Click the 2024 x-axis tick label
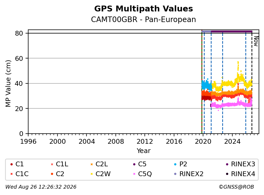The width and height of the screenshot is (264, 195). click(232, 142)
